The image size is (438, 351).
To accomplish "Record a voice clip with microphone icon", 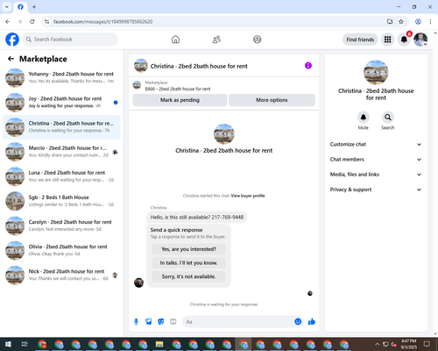I will tap(136, 322).
